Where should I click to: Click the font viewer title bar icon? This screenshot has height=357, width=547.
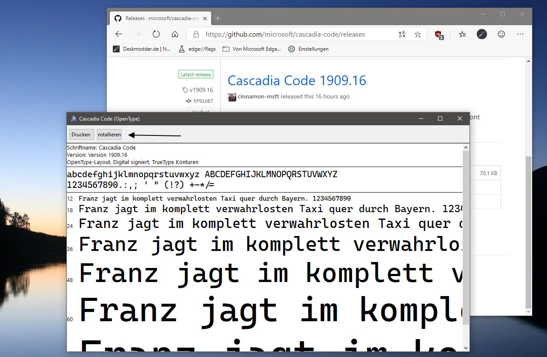point(73,118)
